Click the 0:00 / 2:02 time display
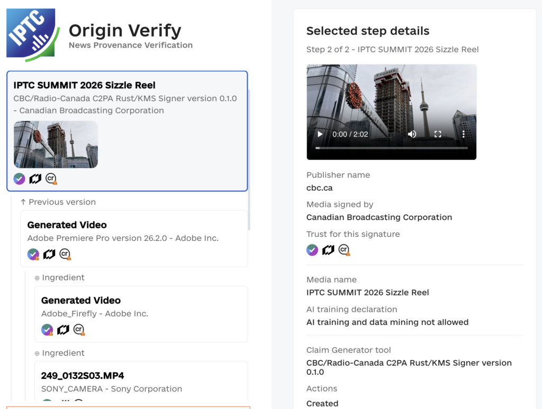542x409 pixels. tap(350, 134)
